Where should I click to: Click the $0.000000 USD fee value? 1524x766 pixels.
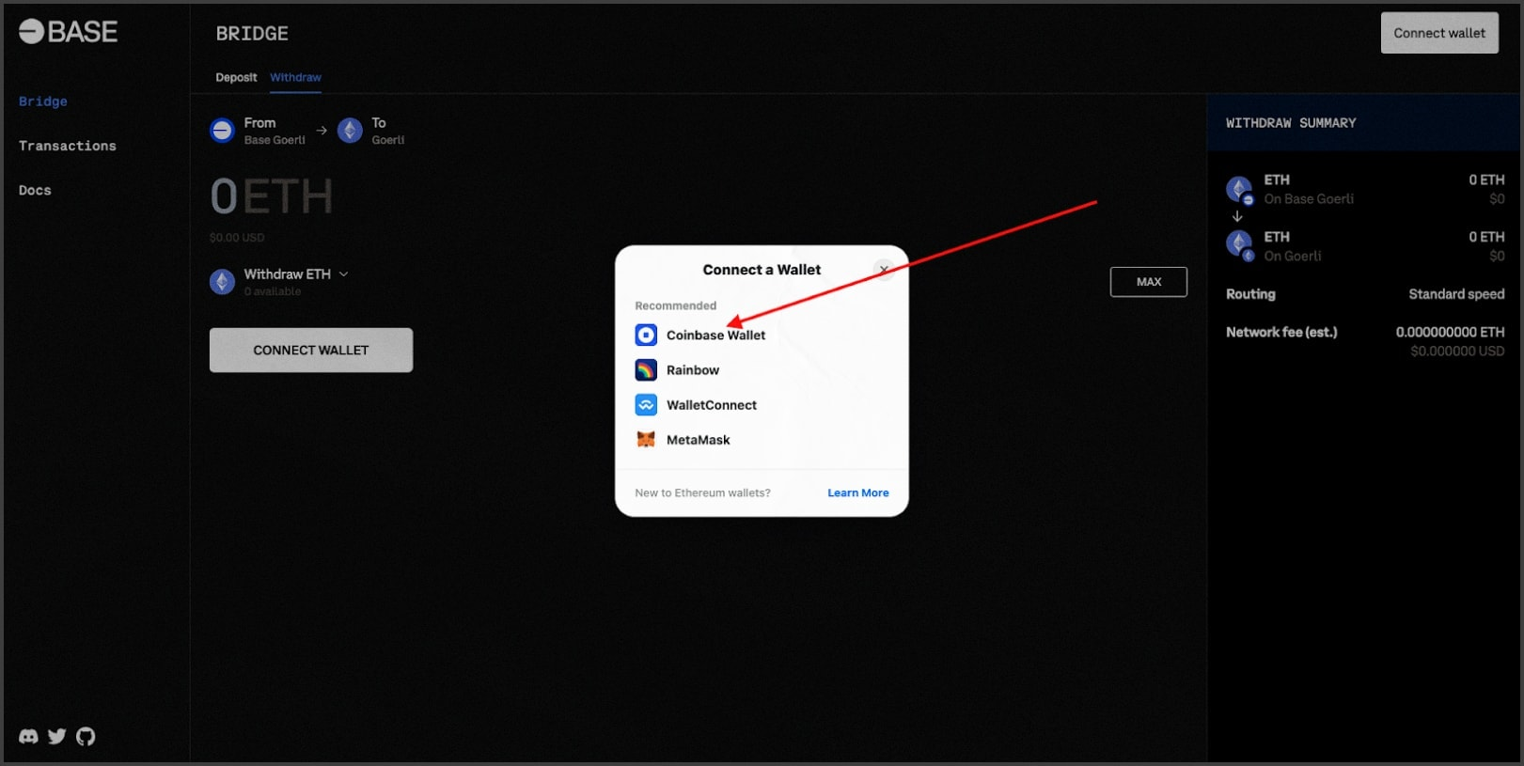(1457, 352)
